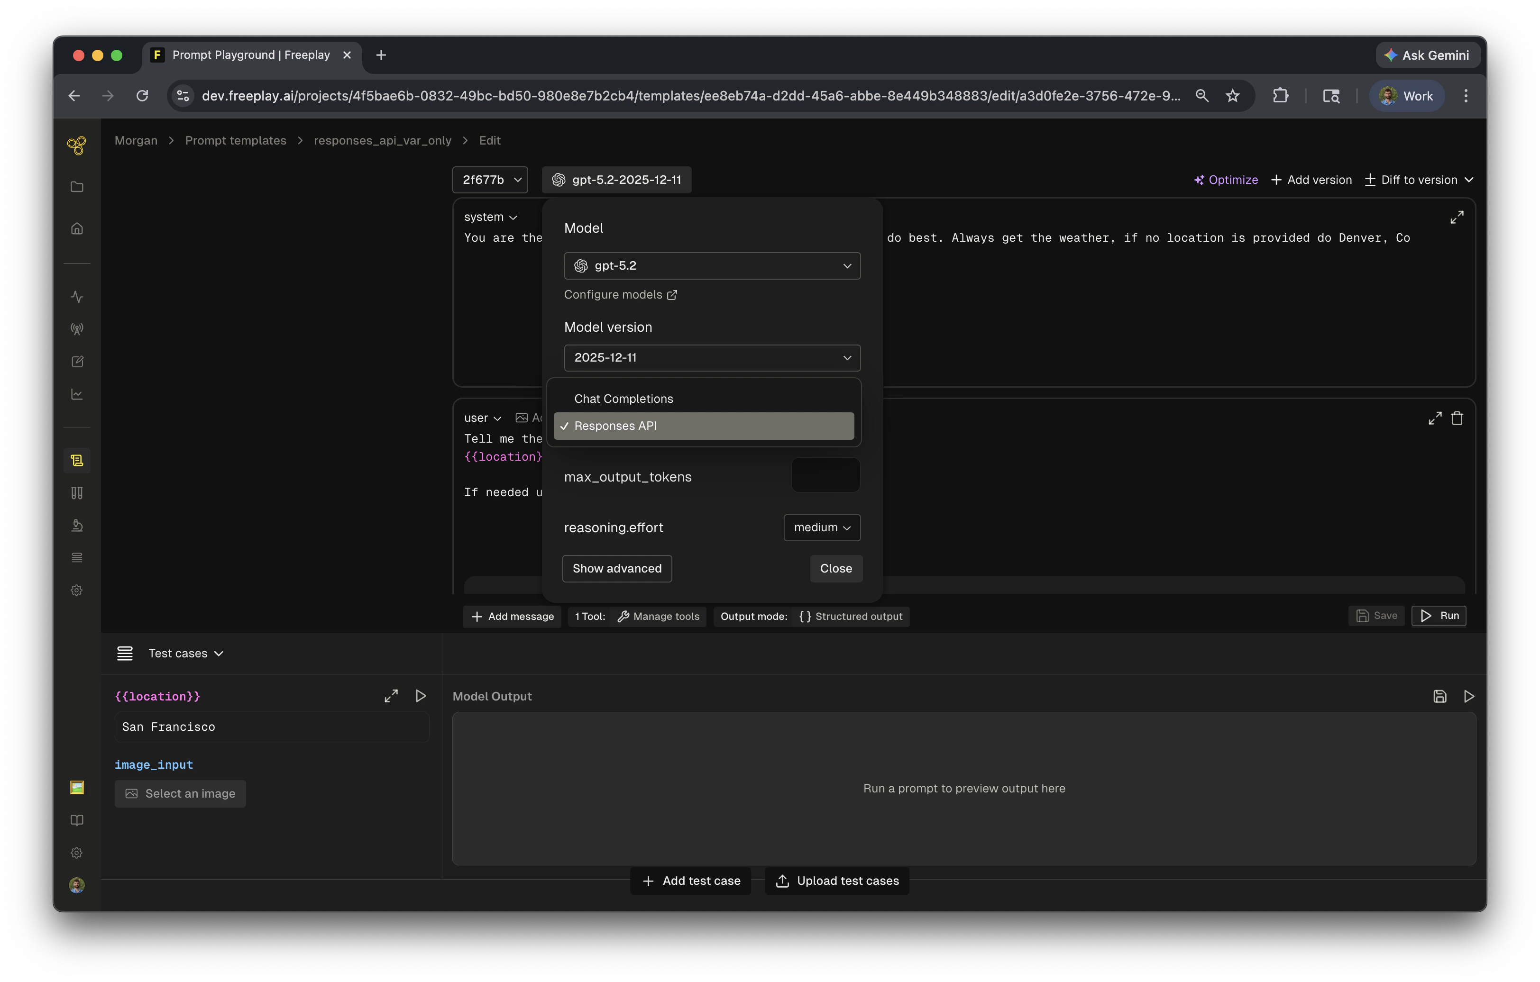Image resolution: width=1540 pixels, height=982 pixels.
Task: Delete the user message with the trash icon
Action: click(x=1457, y=418)
